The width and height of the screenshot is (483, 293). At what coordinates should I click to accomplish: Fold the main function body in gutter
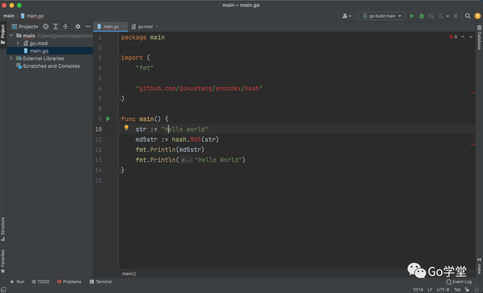coord(118,119)
